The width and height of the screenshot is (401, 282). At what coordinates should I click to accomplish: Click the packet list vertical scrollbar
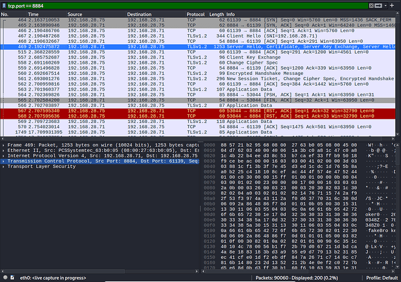point(398,73)
